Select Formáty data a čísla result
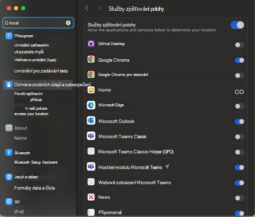The height and width of the screenshot is (217, 255). tap(34, 188)
